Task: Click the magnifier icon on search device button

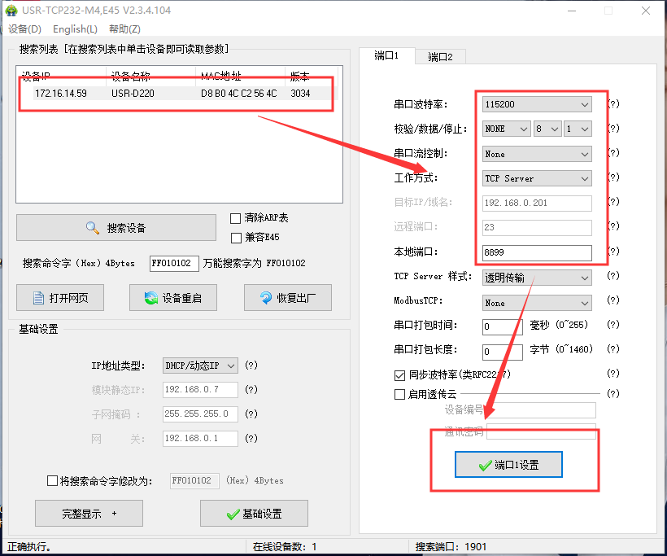Action: coord(93,228)
